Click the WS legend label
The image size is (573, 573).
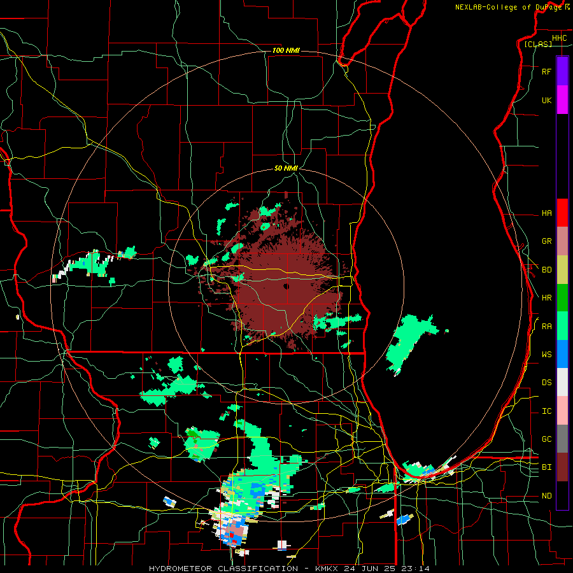pos(546,355)
